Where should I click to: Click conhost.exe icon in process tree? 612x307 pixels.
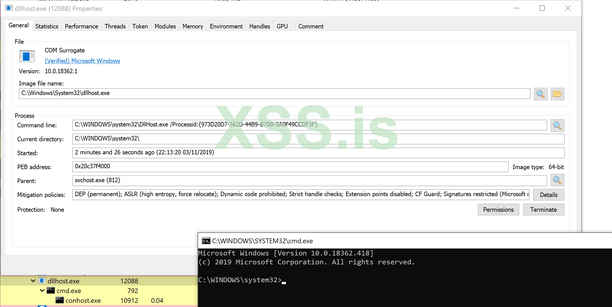coord(60,300)
